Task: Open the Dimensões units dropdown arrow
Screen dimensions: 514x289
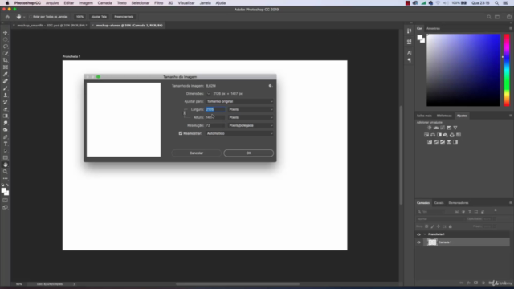Action: [x=209, y=94]
